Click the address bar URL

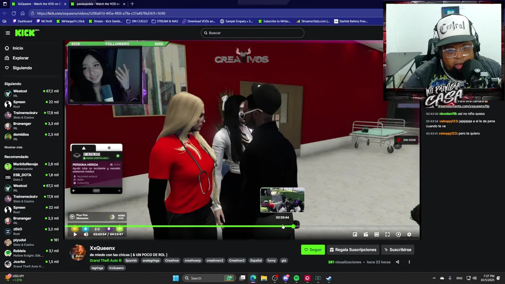click(x=101, y=13)
